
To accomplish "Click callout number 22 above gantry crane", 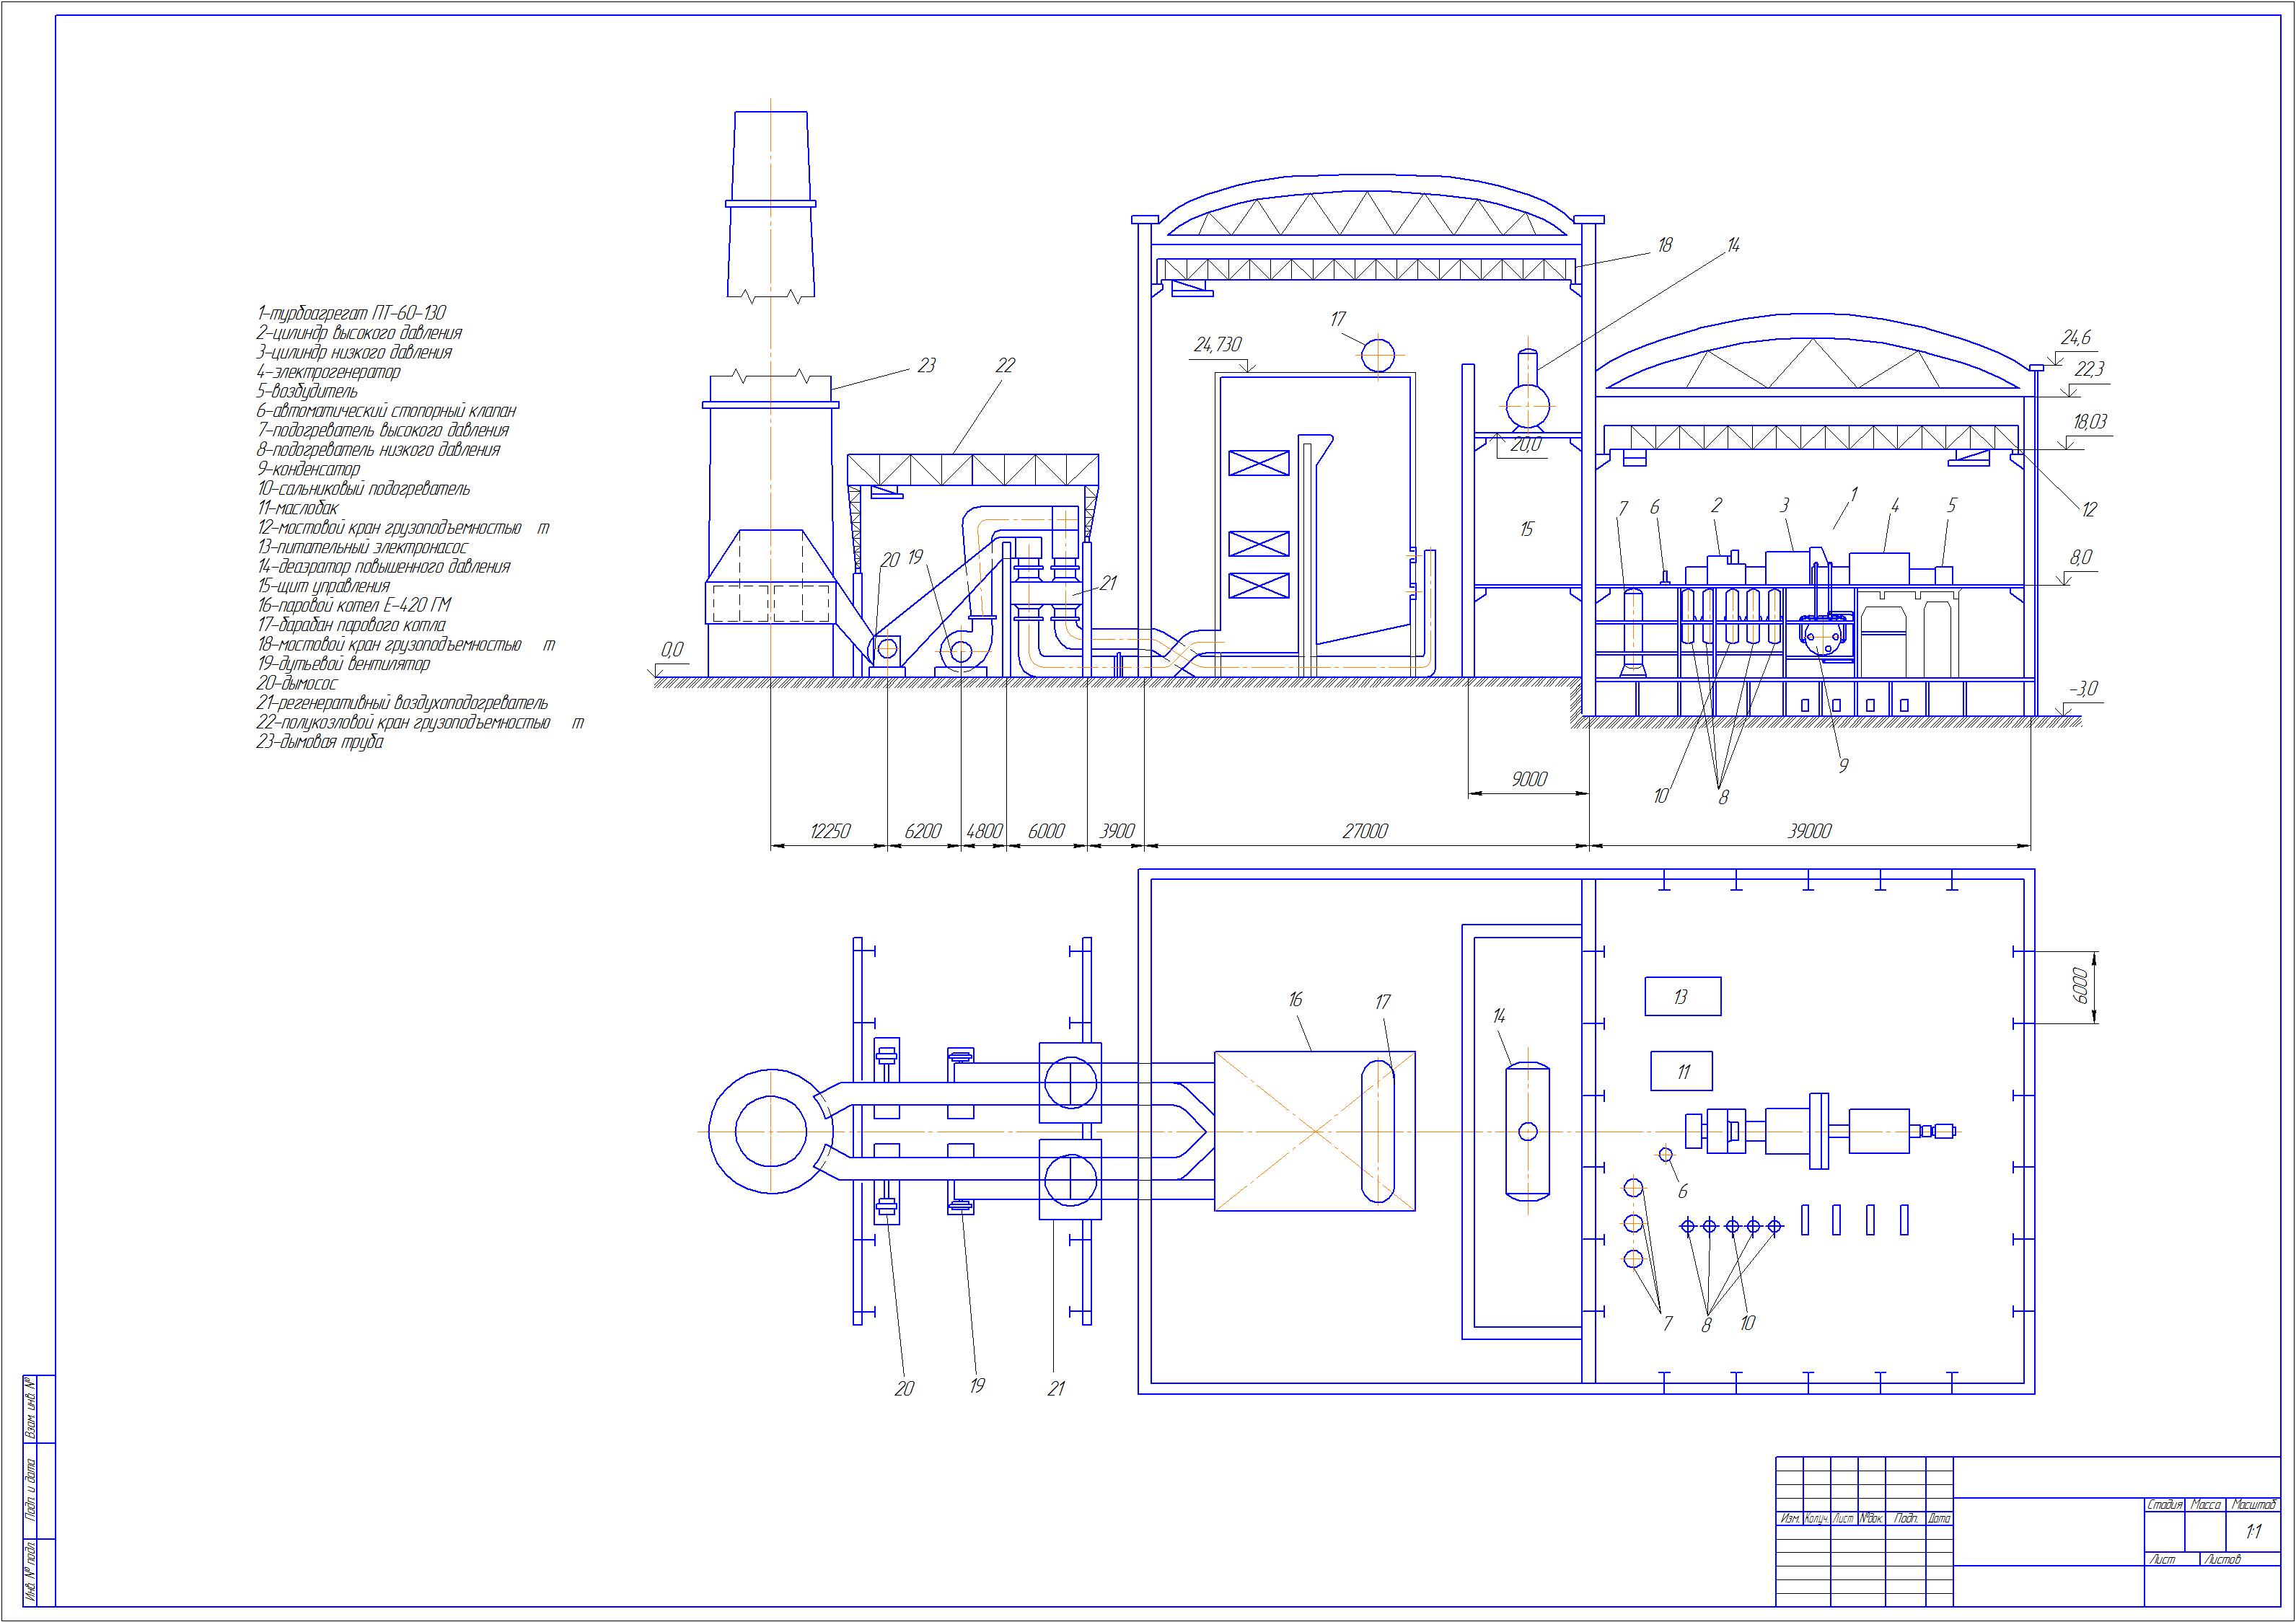I will 1005,366.
